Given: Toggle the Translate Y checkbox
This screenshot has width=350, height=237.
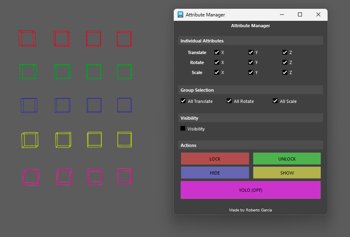Looking at the screenshot, I should pyautogui.click(x=251, y=52).
